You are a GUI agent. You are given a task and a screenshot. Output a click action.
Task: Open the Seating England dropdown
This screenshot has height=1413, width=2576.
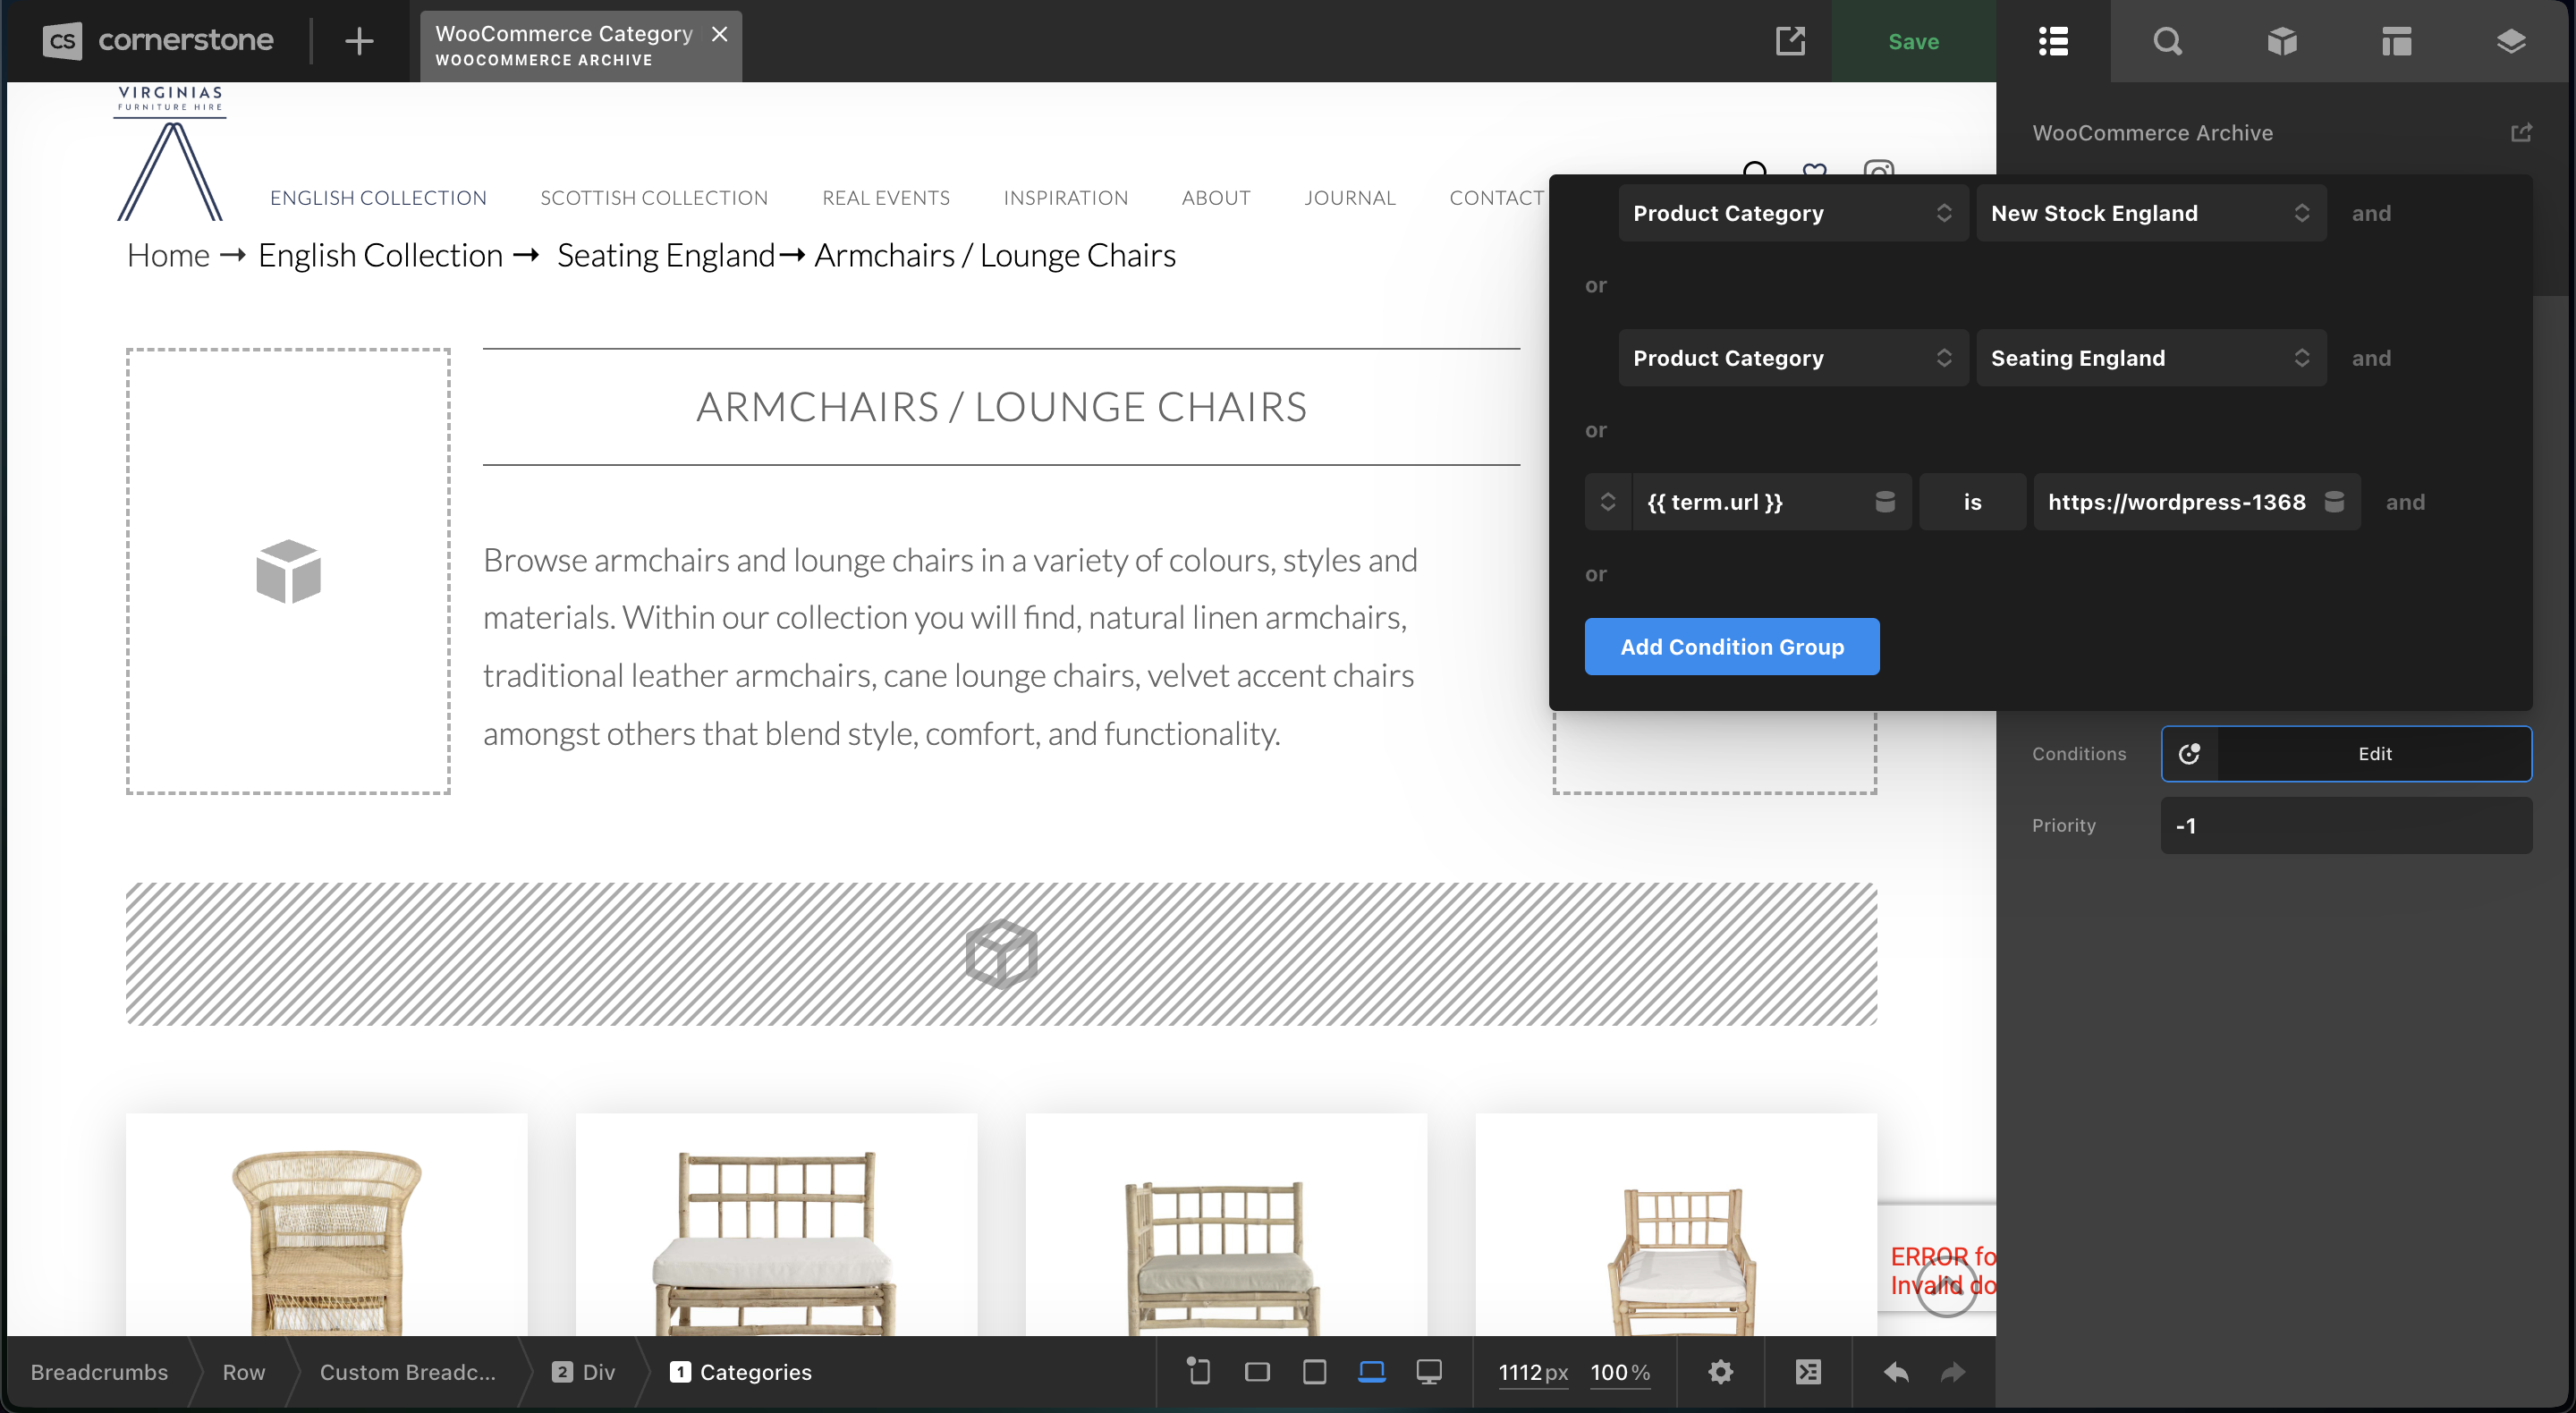[2150, 358]
